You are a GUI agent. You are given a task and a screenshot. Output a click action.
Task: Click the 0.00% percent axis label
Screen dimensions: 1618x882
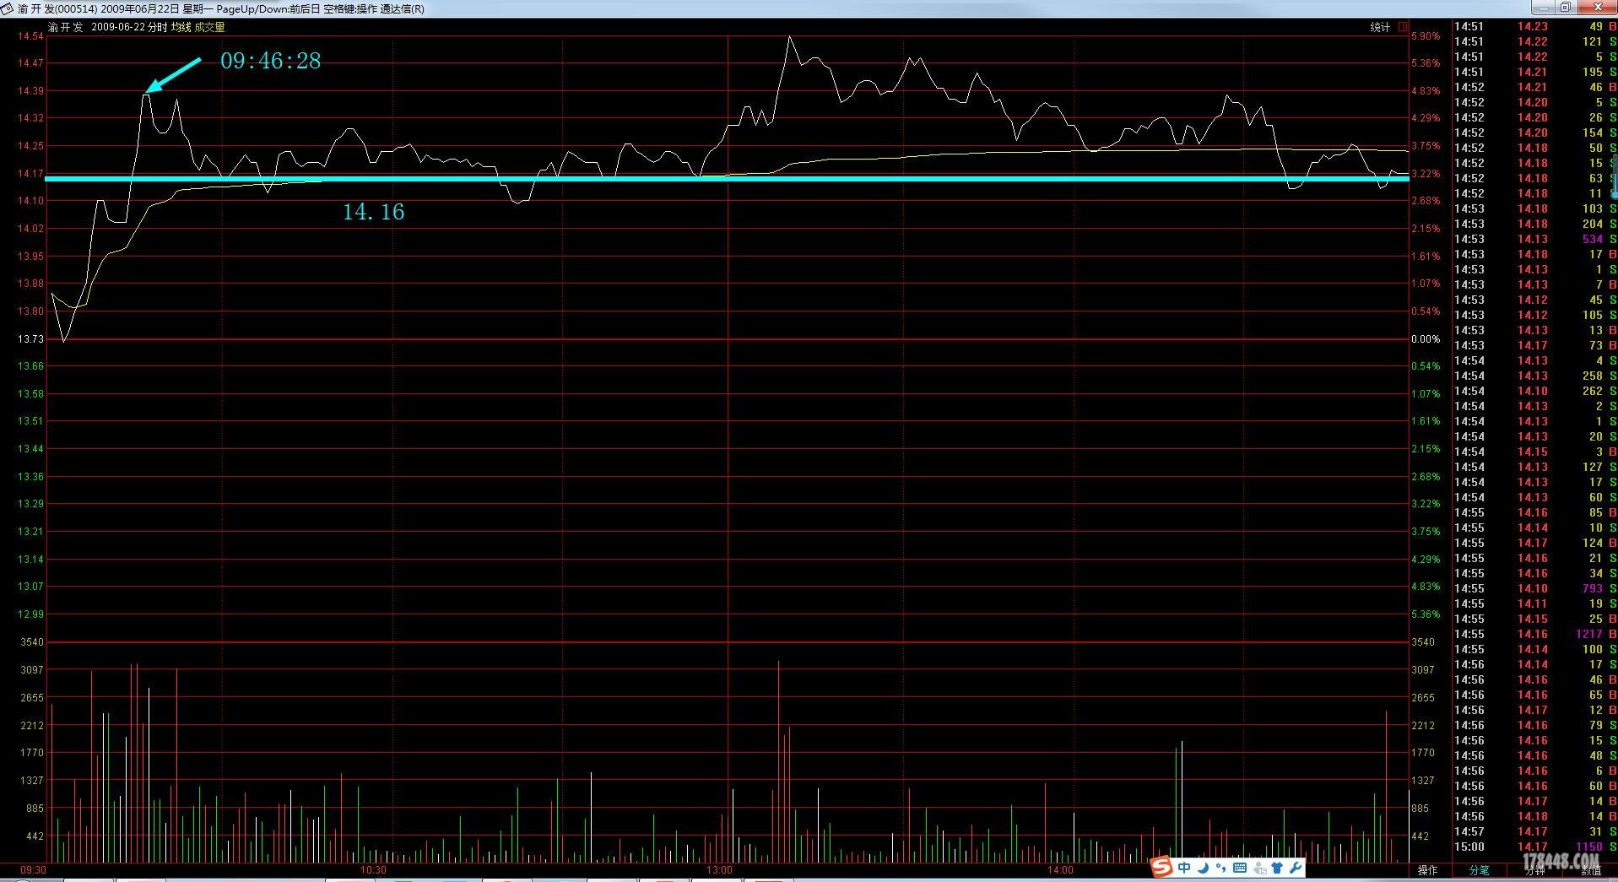point(1426,338)
